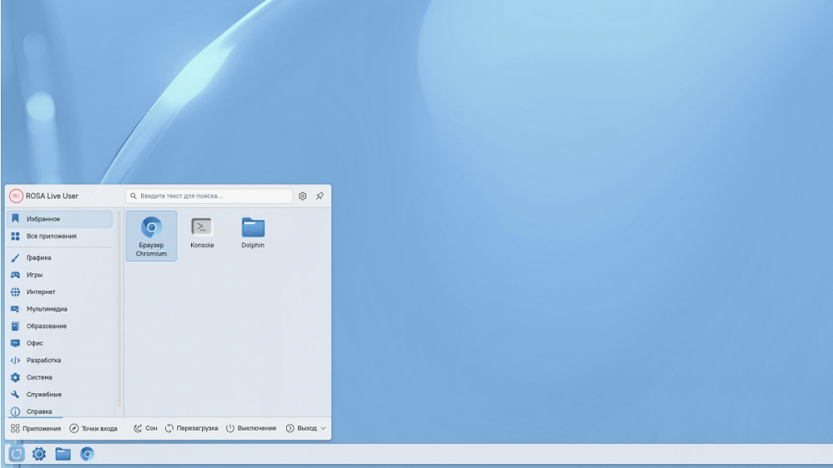Open the Интернет category
Viewport: 833px width, 468px height.
59,291
